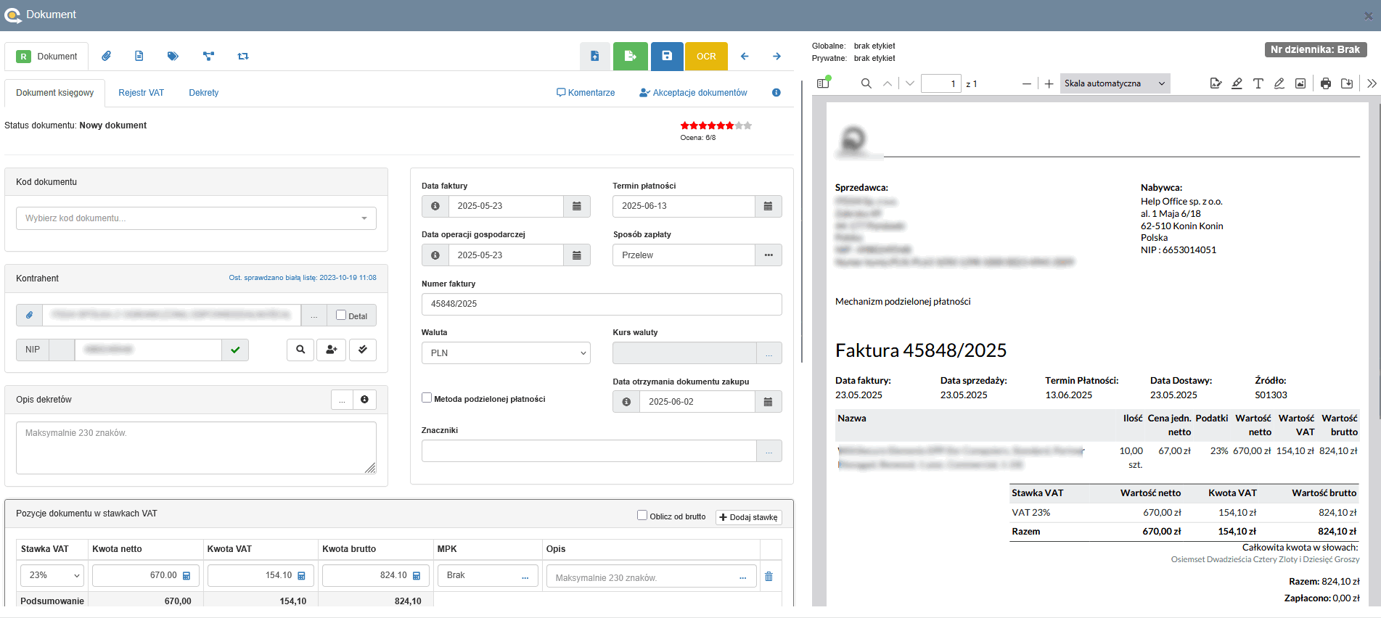Open the tags label icon
1381x618 pixels.
[x=173, y=56]
